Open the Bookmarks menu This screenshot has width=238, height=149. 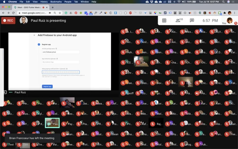[x=56, y=2]
